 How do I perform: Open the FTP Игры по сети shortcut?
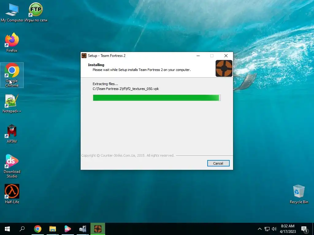tap(36, 12)
